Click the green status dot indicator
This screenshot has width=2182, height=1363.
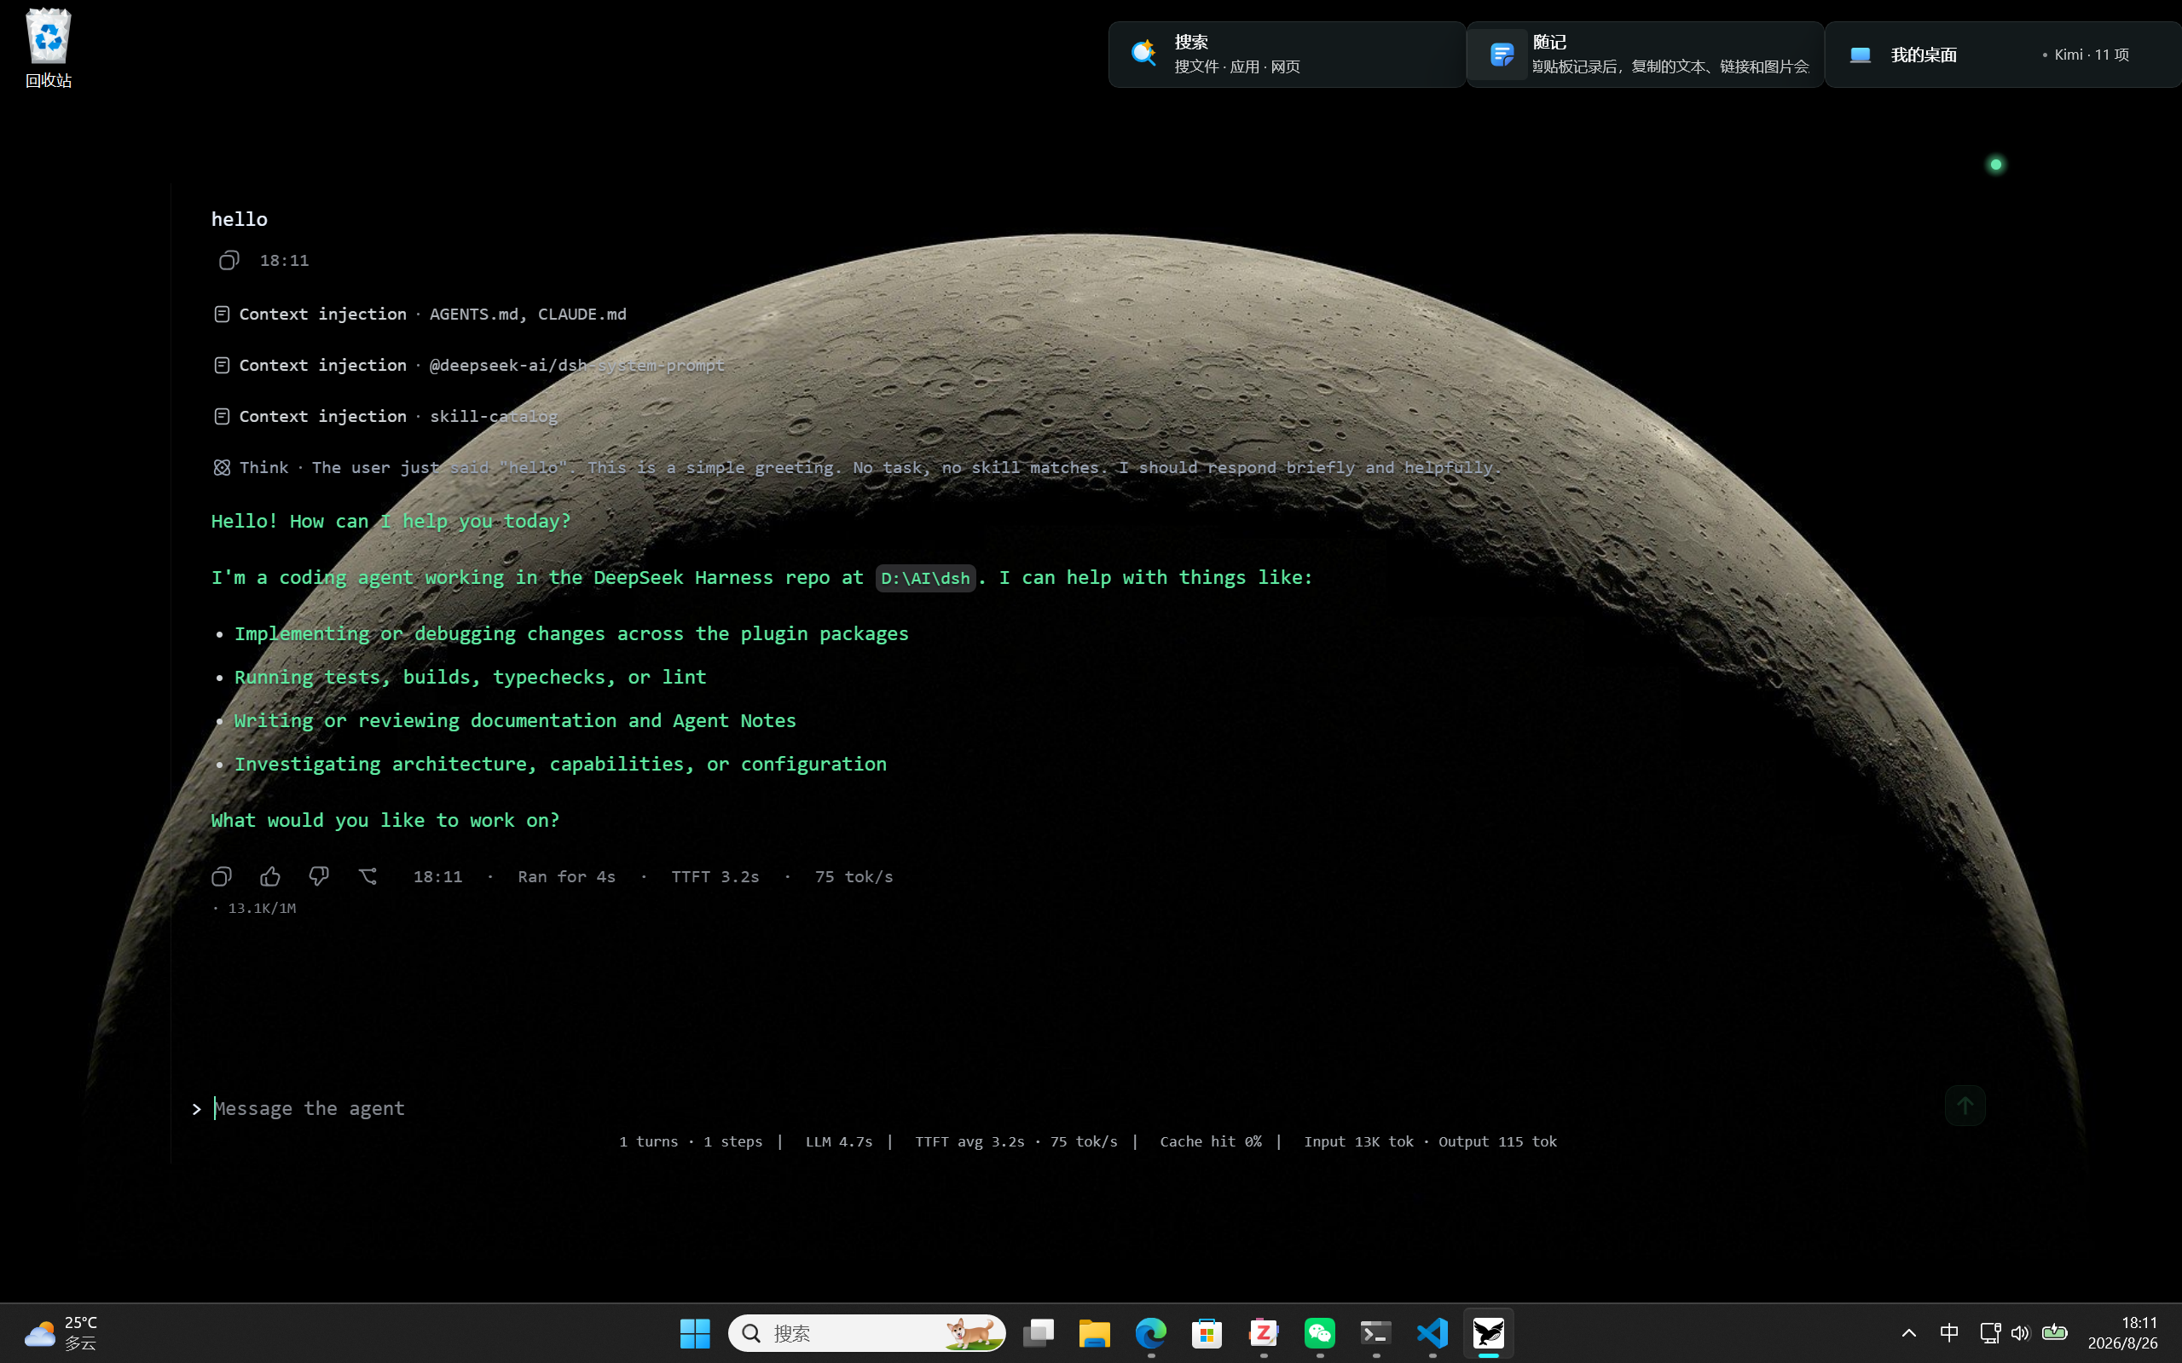(x=1995, y=164)
